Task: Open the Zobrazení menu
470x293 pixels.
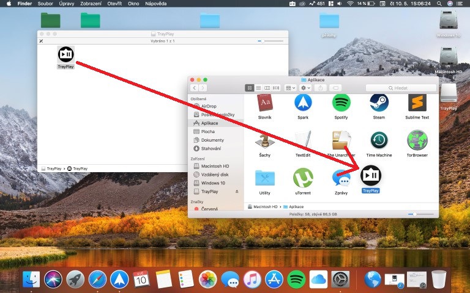Action: [x=91, y=4]
